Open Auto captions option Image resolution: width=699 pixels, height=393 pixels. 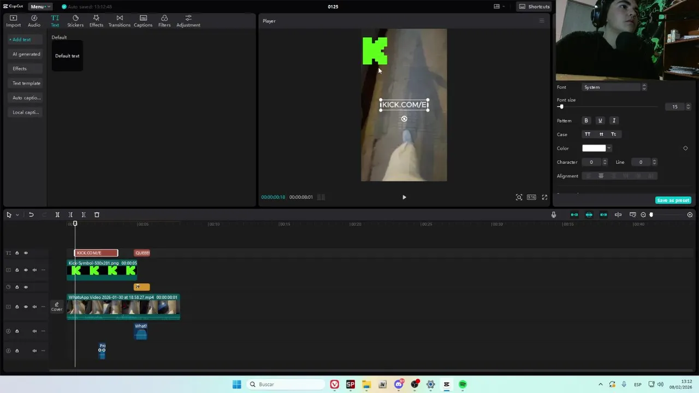coord(26,98)
